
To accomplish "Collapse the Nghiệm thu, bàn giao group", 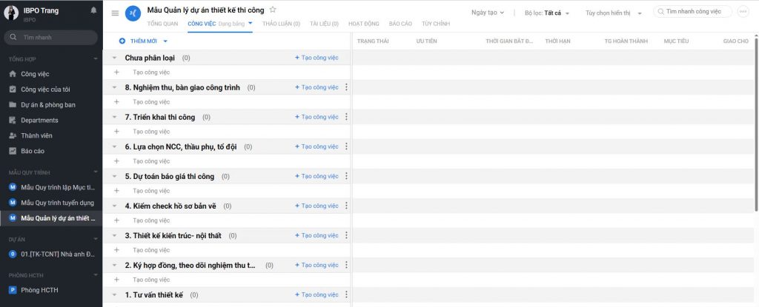I will 114,87.
